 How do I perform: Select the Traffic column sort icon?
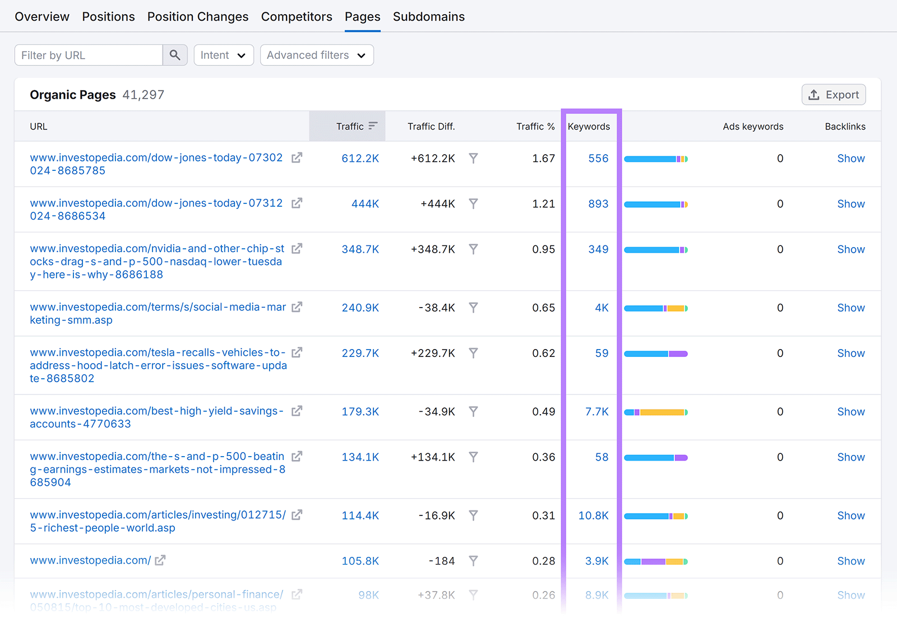(x=373, y=126)
